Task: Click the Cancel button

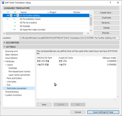Action: coord(78,112)
